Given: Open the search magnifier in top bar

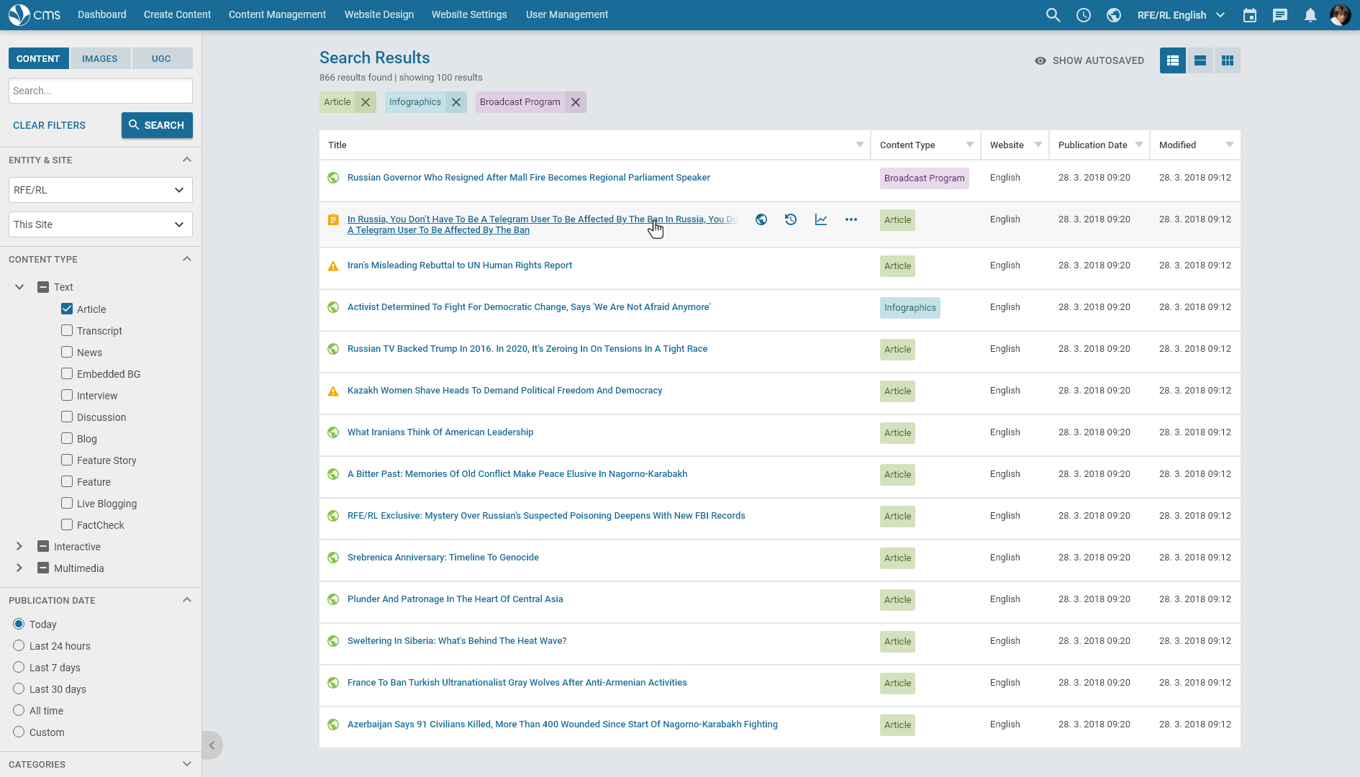Looking at the screenshot, I should [1053, 15].
